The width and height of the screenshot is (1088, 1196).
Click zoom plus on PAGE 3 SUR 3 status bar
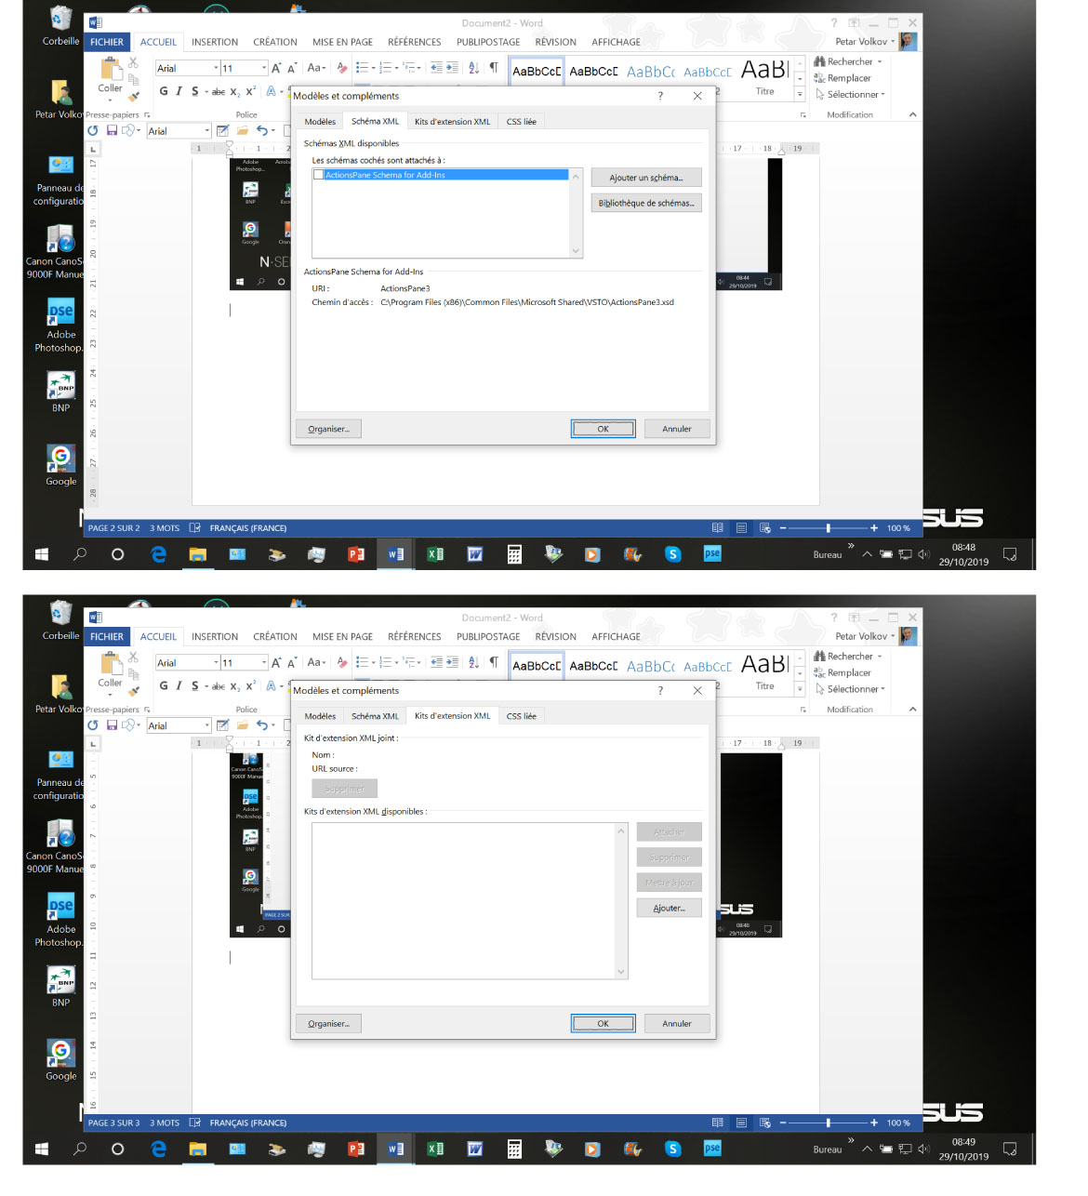pos(874,1123)
